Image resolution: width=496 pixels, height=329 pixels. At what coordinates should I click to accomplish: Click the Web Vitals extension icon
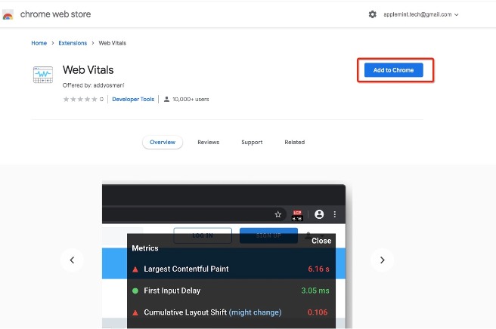pyautogui.click(x=43, y=75)
